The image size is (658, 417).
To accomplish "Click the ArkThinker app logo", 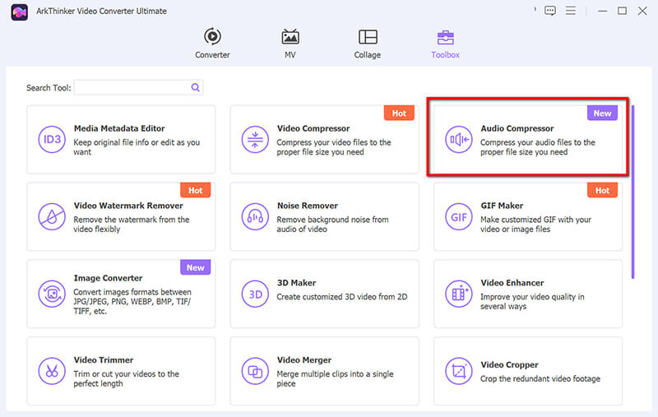I will coord(19,12).
